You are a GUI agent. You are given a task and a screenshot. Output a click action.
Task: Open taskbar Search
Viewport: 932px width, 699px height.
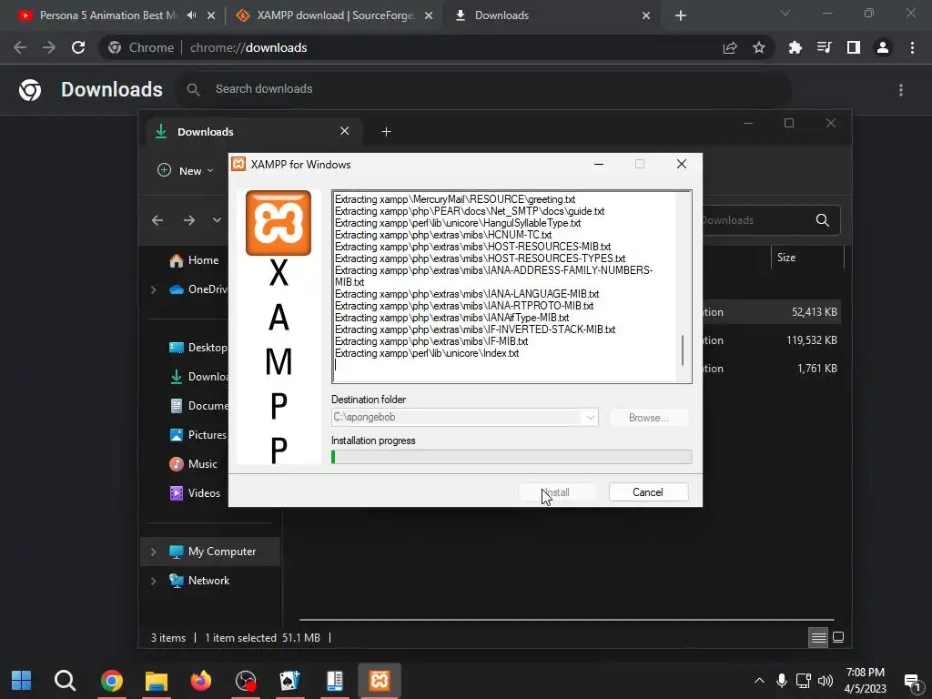click(x=65, y=680)
